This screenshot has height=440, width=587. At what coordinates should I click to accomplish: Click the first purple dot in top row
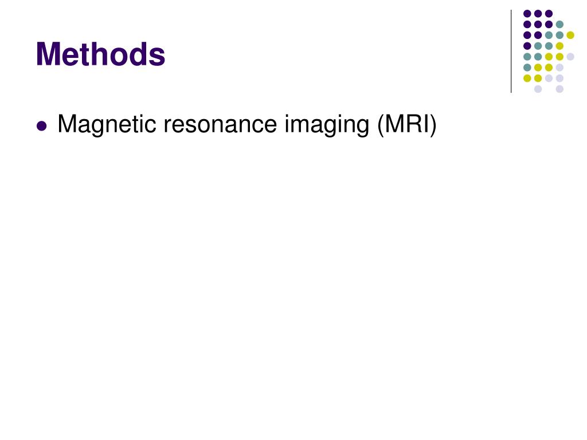(527, 14)
